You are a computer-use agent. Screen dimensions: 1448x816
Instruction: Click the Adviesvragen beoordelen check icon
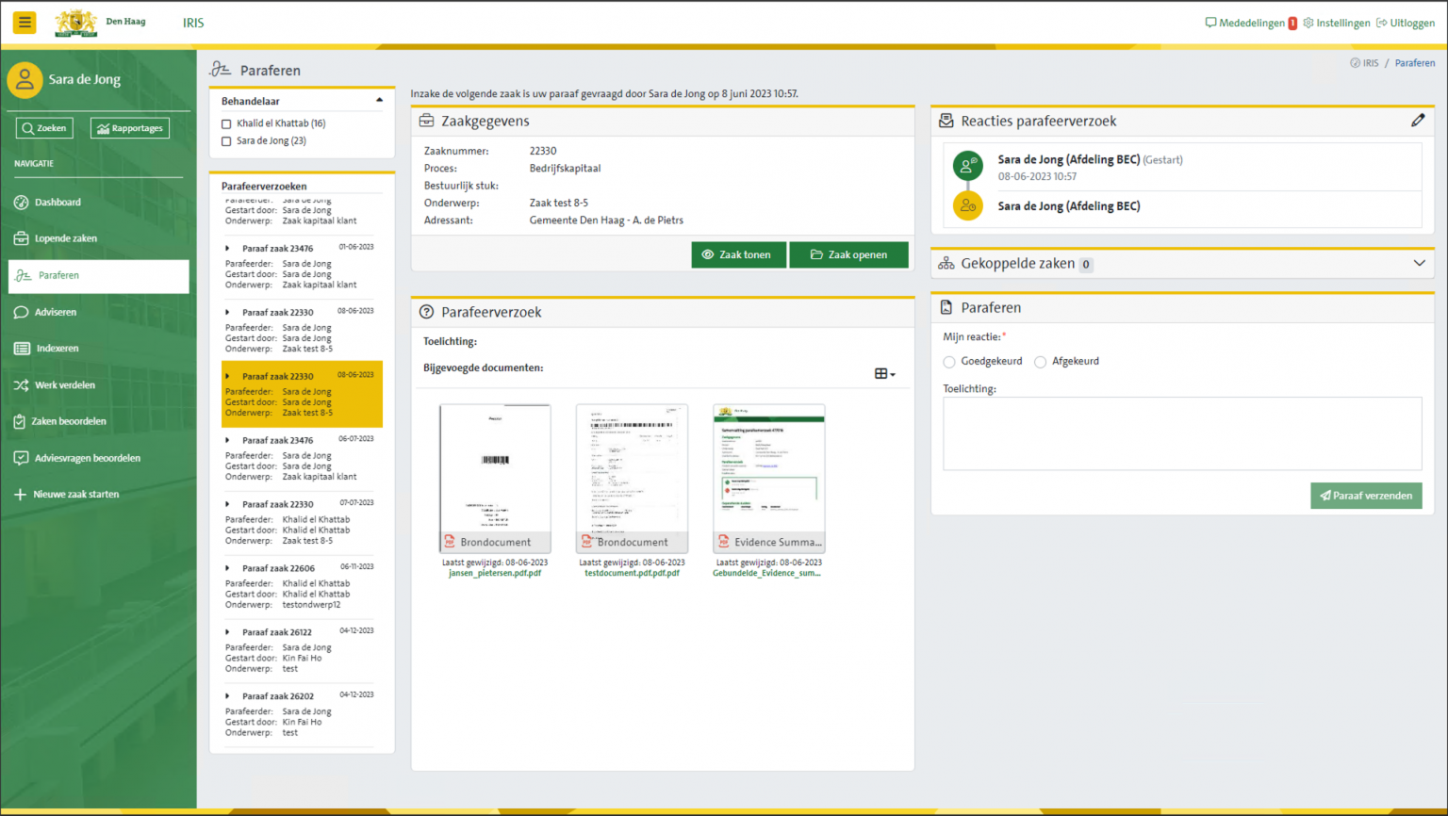click(x=21, y=458)
